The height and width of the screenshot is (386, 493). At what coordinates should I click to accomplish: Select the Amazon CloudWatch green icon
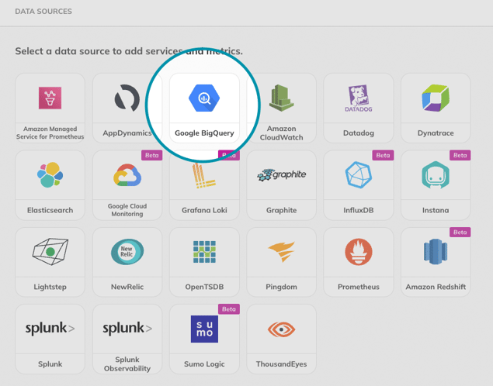281,98
